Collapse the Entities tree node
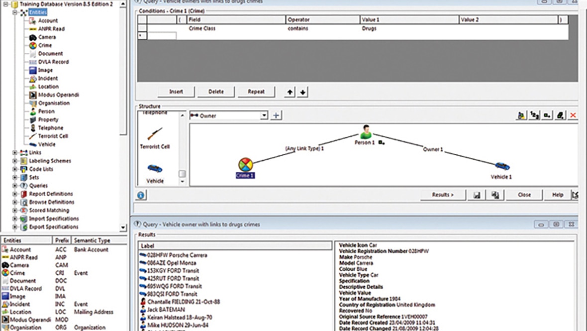 pyautogui.click(x=15, y=12)
